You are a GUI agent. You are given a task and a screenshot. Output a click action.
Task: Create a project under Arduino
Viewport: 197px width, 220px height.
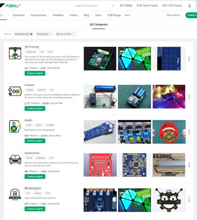(35, 109)
